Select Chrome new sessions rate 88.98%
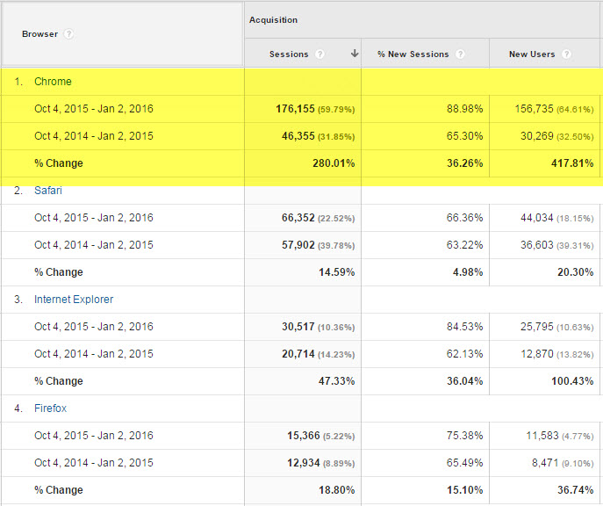Viewport: 603px width, 506px height. point(464,109)
